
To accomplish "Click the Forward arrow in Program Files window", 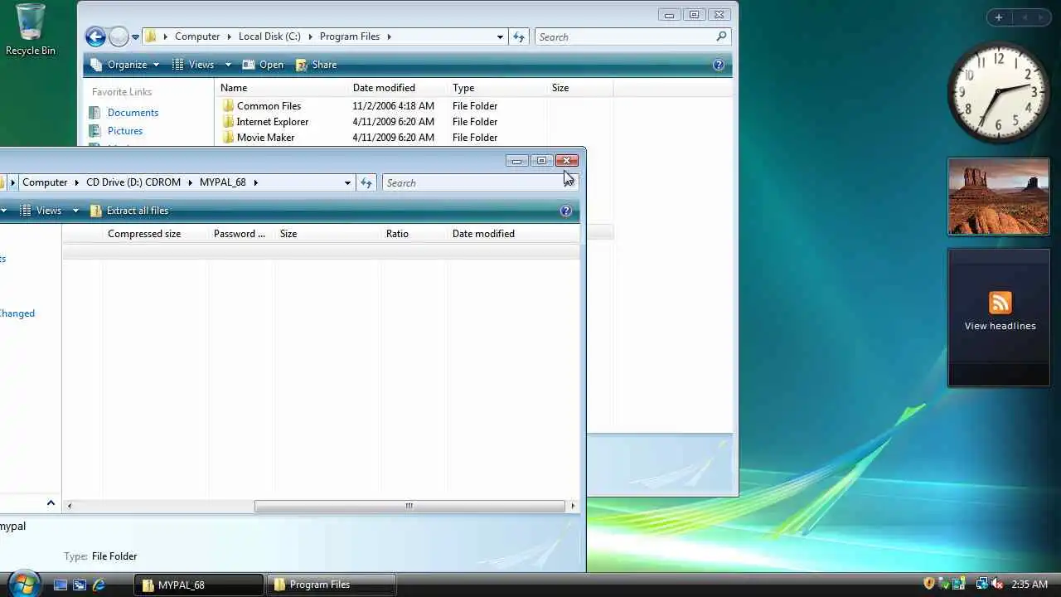I will [119, 36].
